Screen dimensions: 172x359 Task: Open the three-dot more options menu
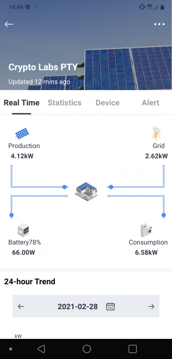tap(159, 24)
